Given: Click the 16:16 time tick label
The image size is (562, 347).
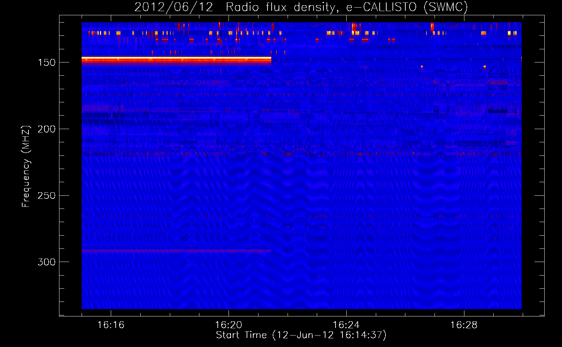Looking at the screenshot, I should point(111,325).
